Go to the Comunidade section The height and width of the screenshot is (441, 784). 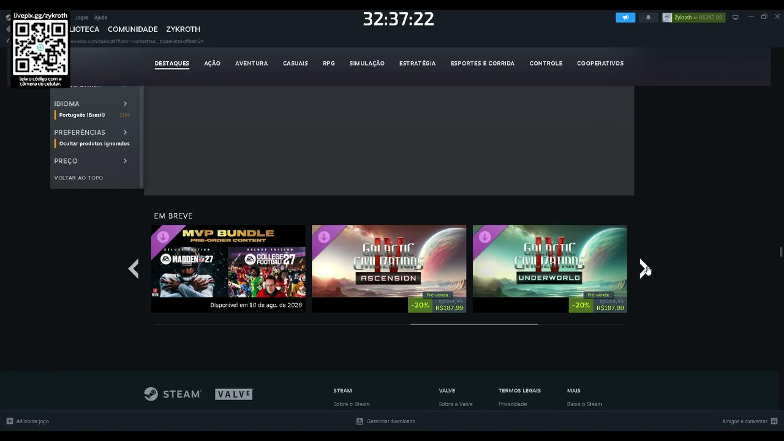coord(133,29)
